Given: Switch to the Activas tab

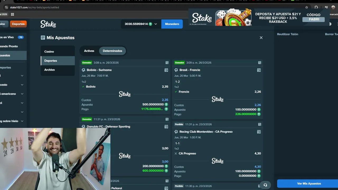Looking at the screenshot, I should click(89, 51).
